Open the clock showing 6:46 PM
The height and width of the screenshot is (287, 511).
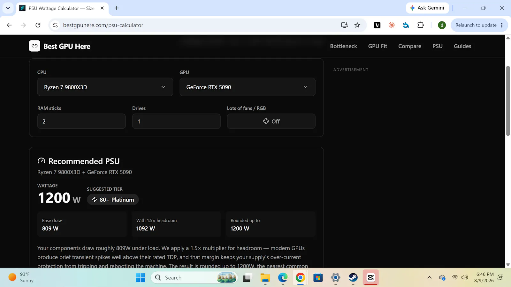(484, 277)
